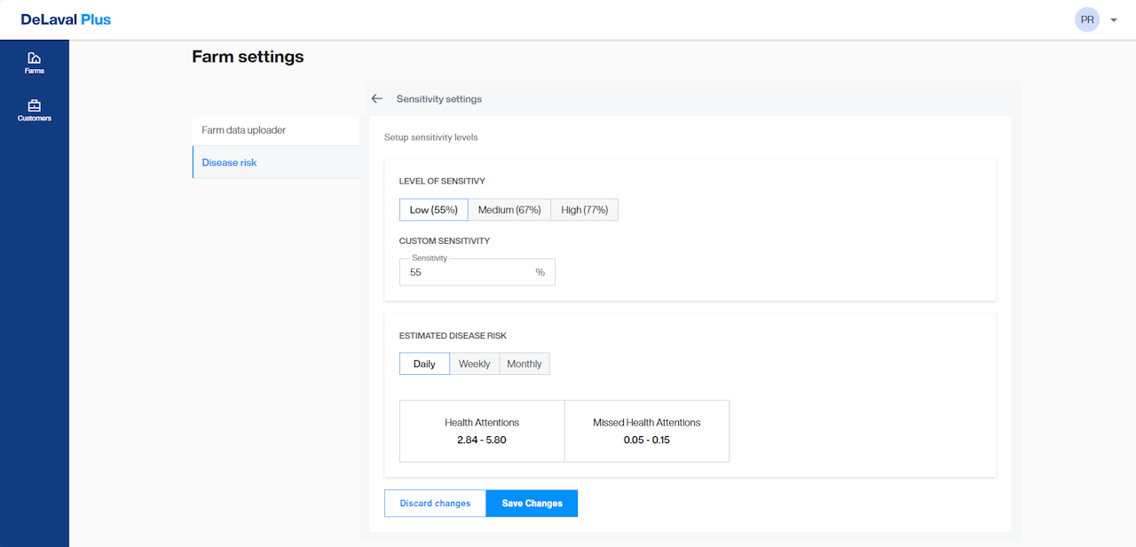Click the Sensitivity settings header title

coord(439,99)
